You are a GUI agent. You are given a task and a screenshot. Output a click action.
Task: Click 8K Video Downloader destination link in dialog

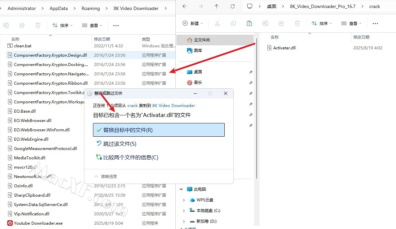[174, 106]
